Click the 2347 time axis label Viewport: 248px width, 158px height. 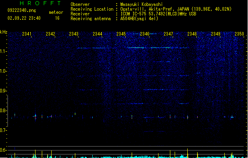(168, 34)
